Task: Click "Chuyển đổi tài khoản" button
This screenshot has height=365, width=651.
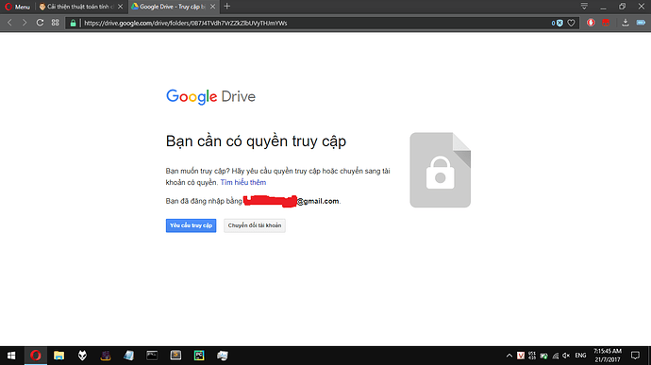Action: tap(255, 225)
